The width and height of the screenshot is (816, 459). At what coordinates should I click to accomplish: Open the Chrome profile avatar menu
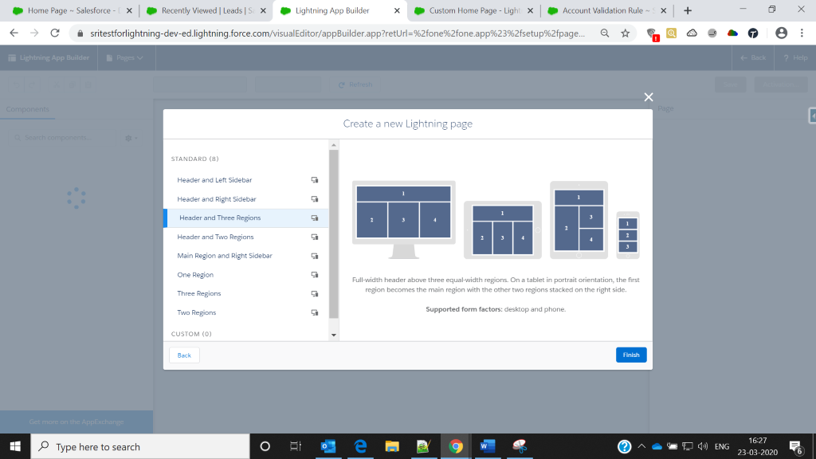(781, 33)
